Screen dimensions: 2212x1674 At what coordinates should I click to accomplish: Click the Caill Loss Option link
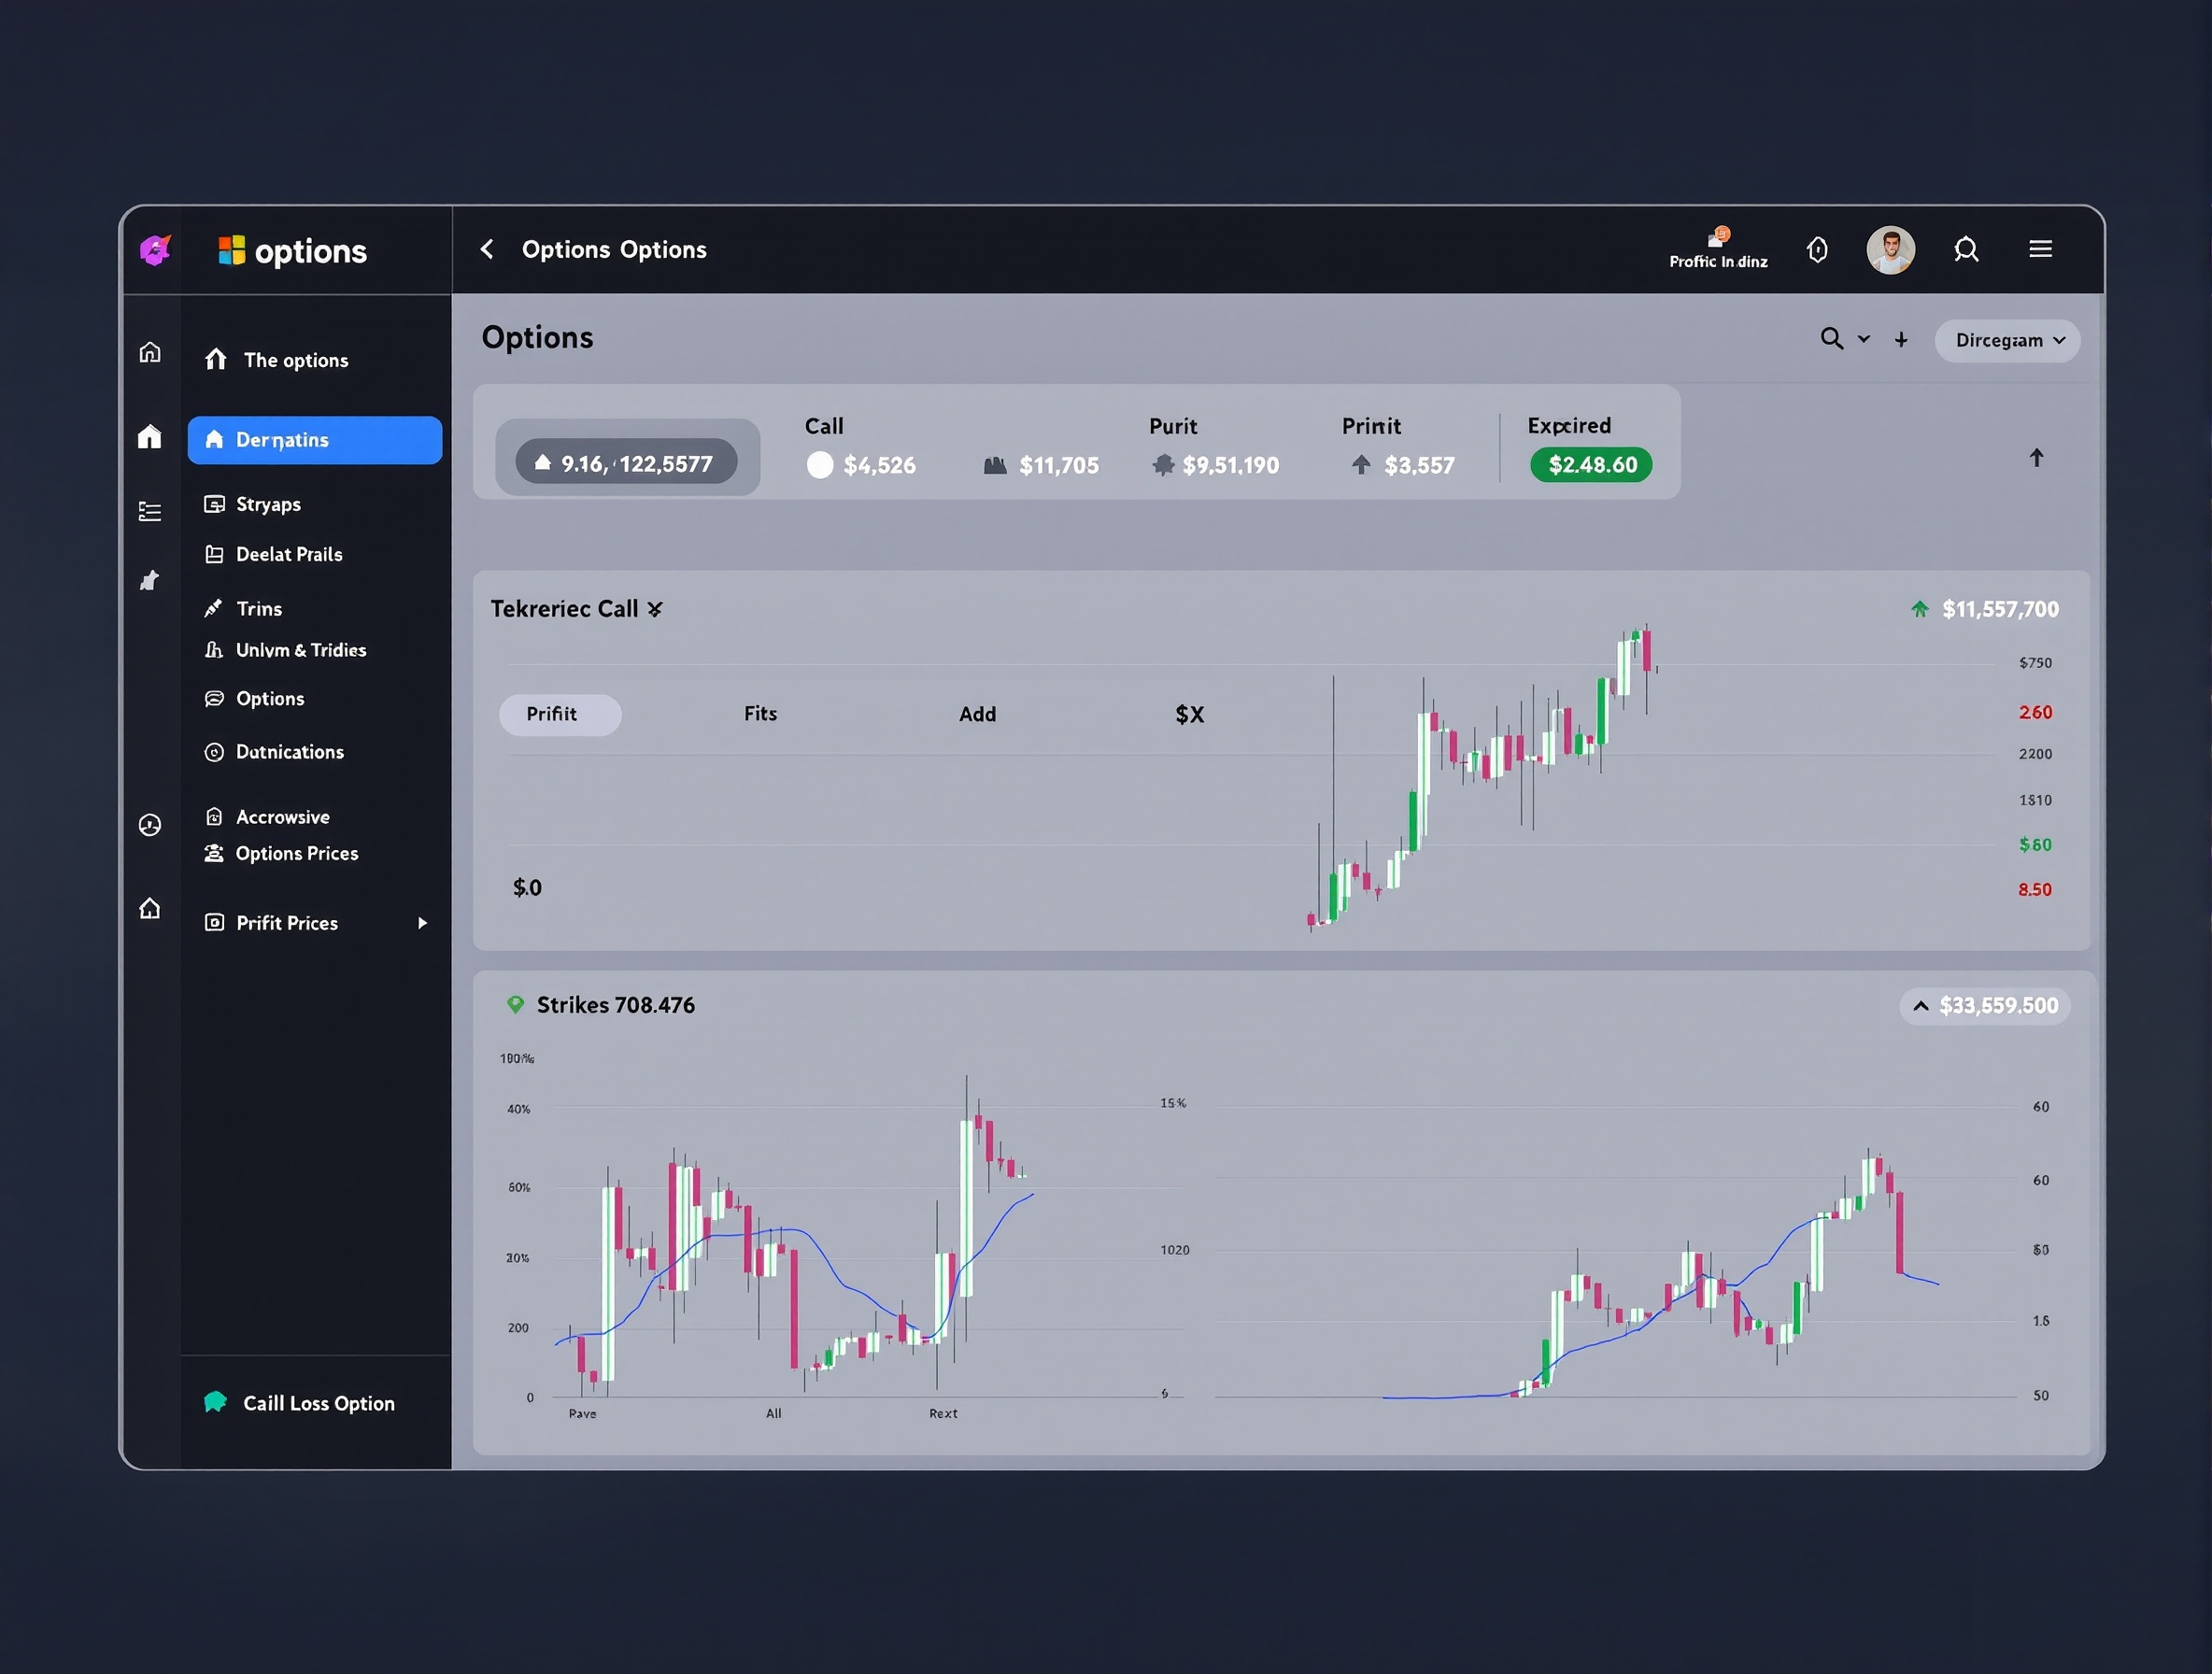[x=318, y=1402]
